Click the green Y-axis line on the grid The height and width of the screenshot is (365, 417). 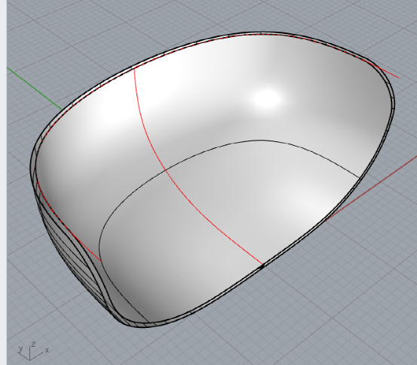(35, 88)
